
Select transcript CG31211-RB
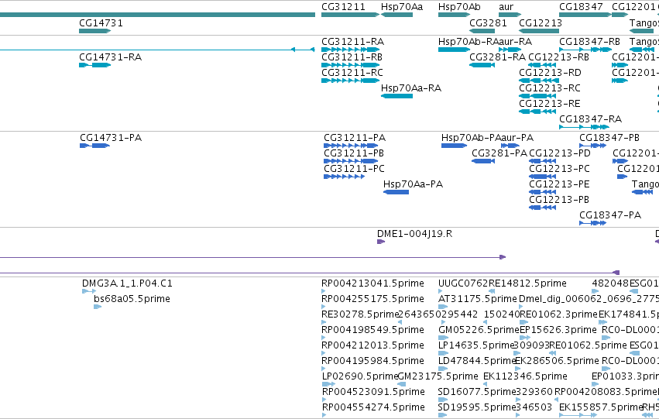click(350, 65)
